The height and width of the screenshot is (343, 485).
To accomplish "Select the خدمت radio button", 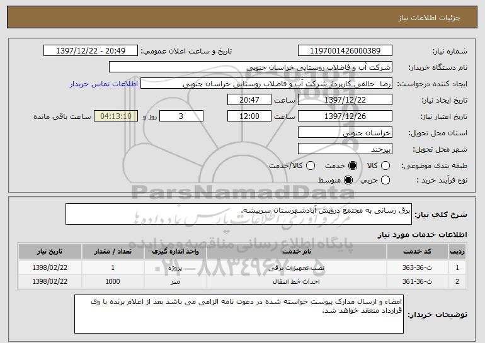I will pyautogui.click(x=353, y=166).
